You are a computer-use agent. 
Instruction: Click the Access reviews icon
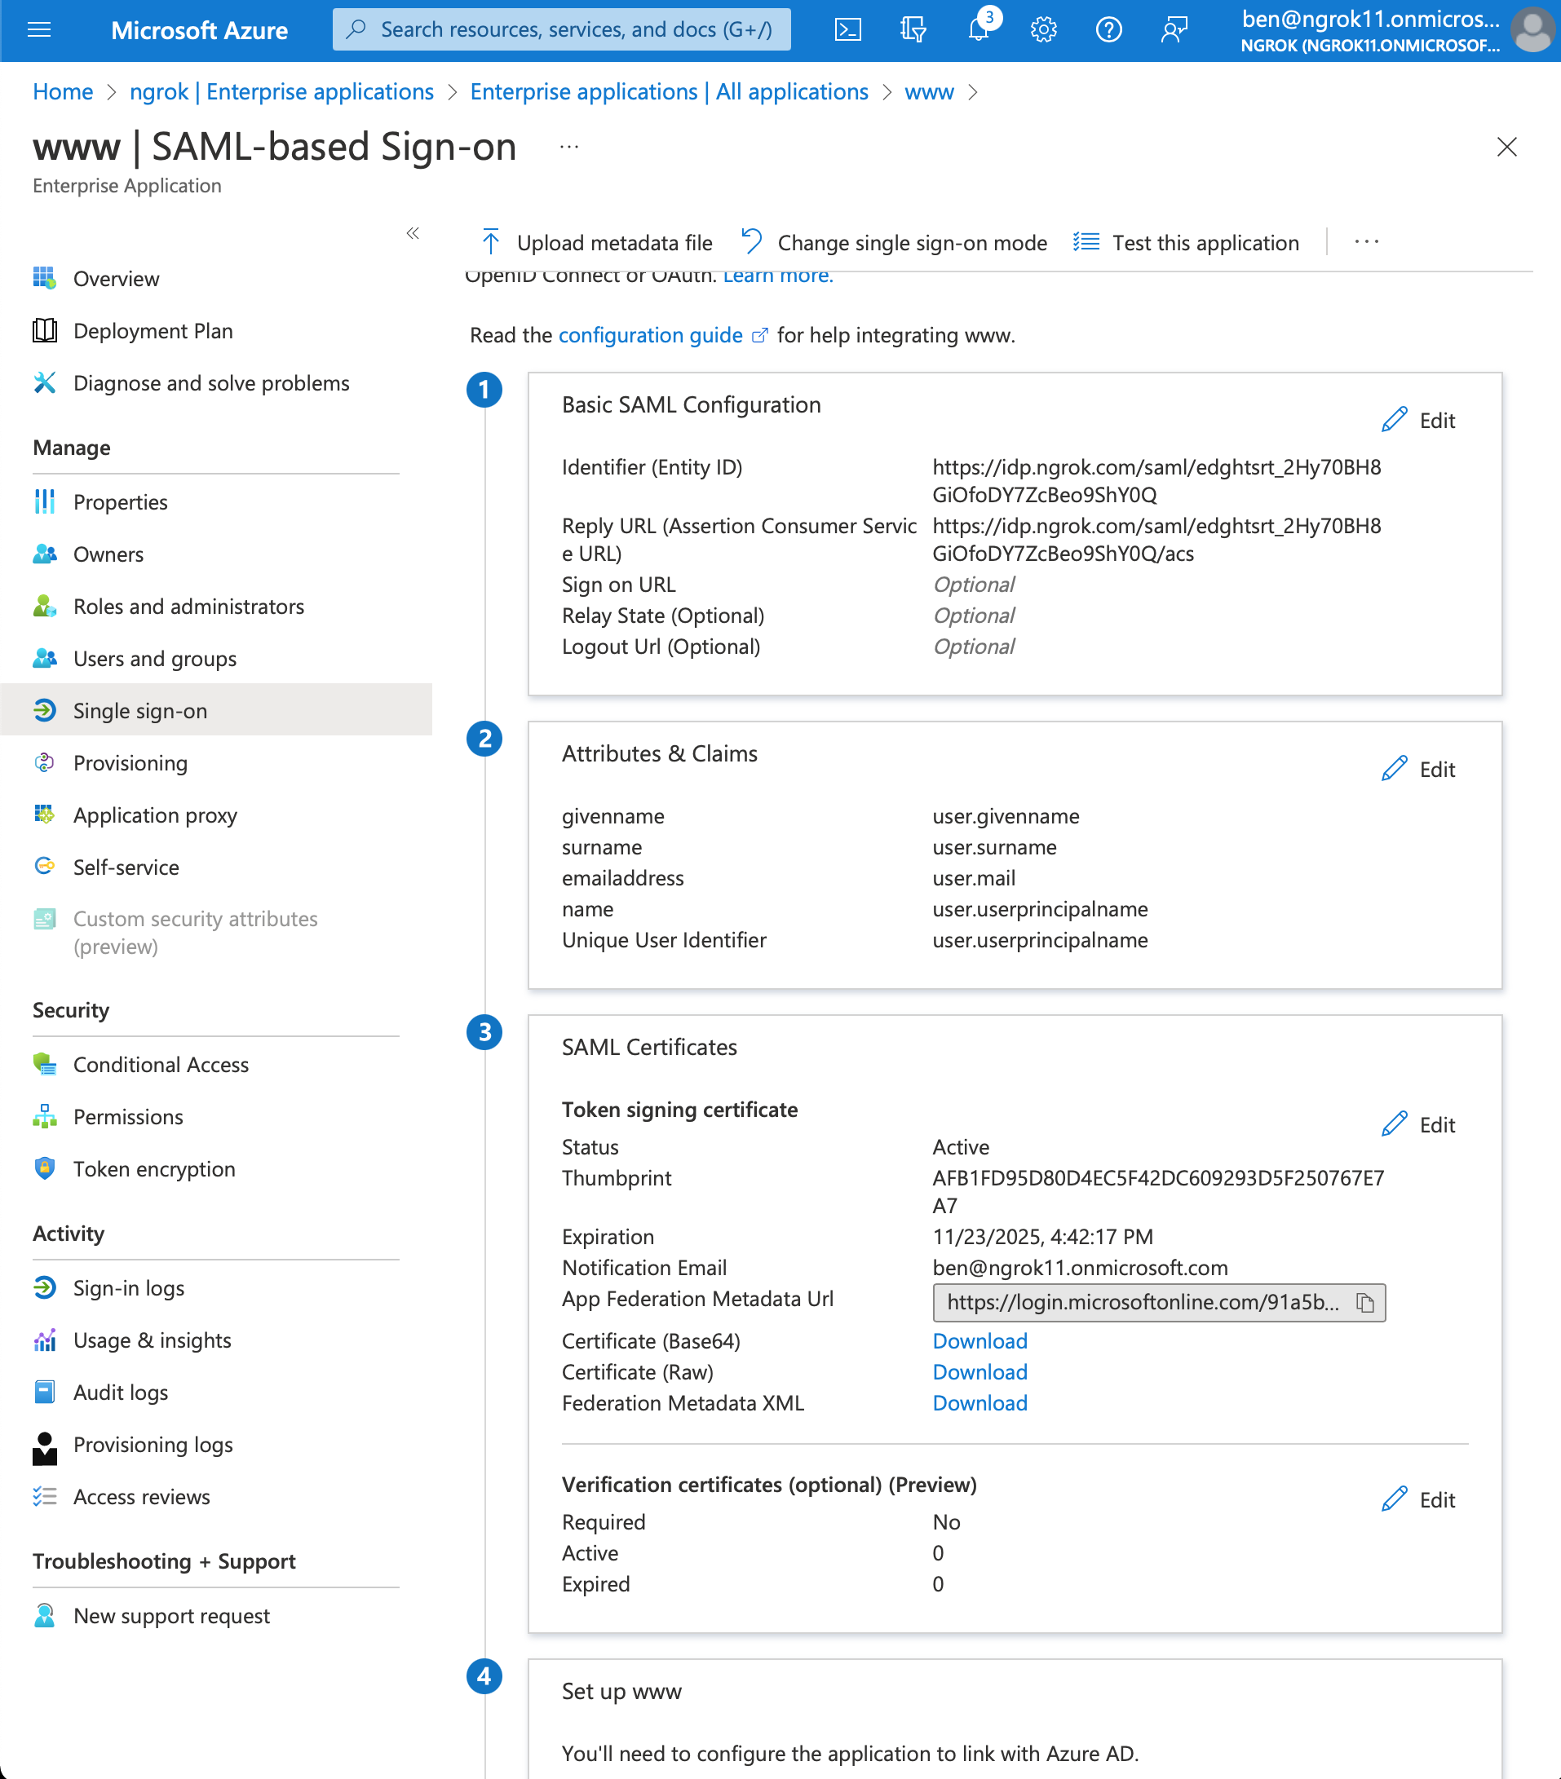point(44,1497)
